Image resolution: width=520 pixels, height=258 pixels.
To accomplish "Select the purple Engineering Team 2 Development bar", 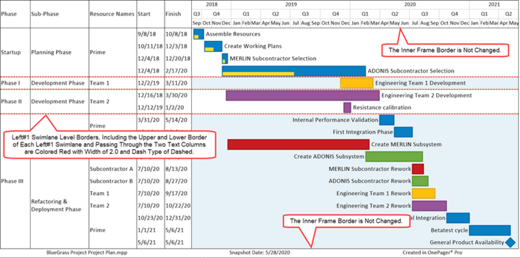I will pos(303,95).
